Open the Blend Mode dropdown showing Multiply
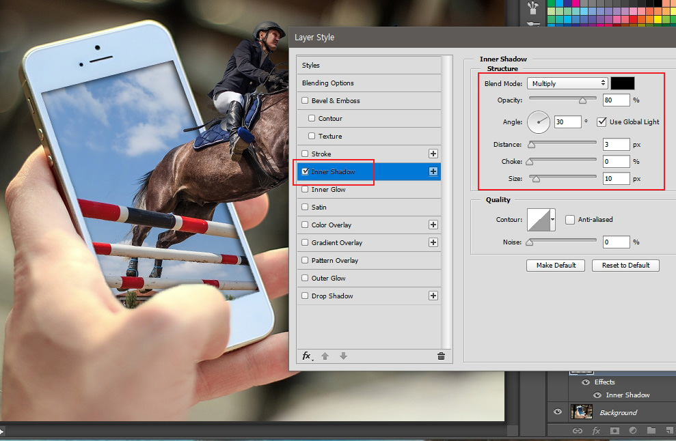Screen dimensions: 676x441 click(x=567, y=83)
